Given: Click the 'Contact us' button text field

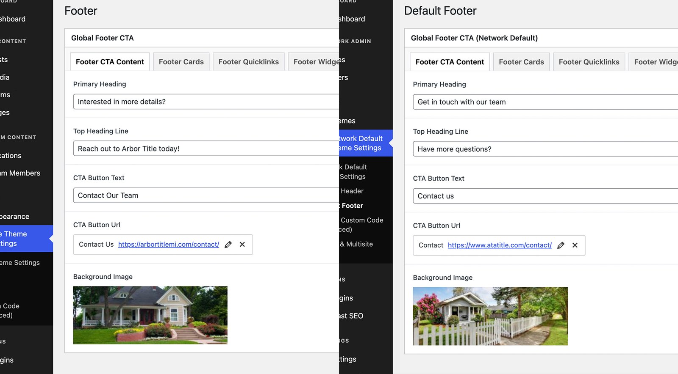Looking at the screenshot, I should point(545,196).
